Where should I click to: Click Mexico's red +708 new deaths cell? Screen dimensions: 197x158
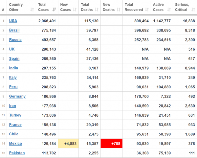point(112,144)
